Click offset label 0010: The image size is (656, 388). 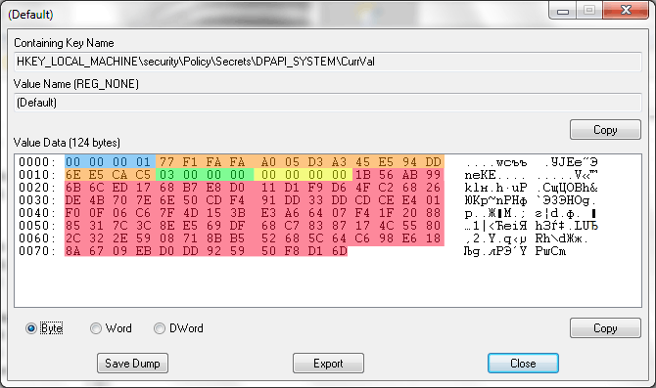(37, 175)
